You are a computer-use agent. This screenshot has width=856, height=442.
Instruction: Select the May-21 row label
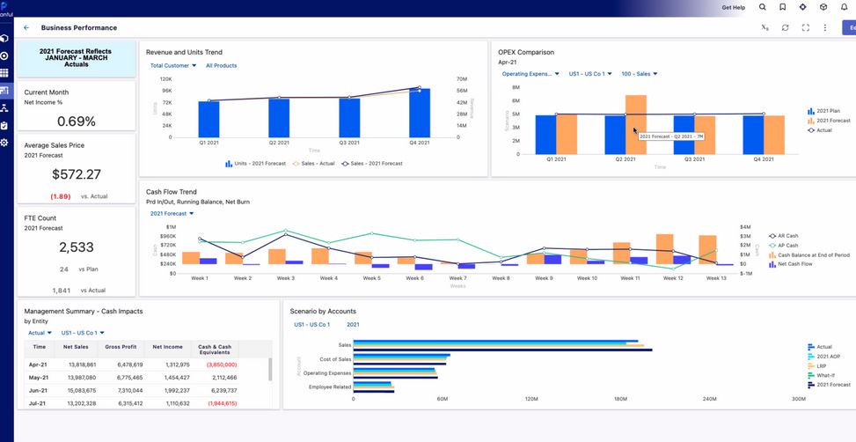pyautogui.click(x=39, y=378)
